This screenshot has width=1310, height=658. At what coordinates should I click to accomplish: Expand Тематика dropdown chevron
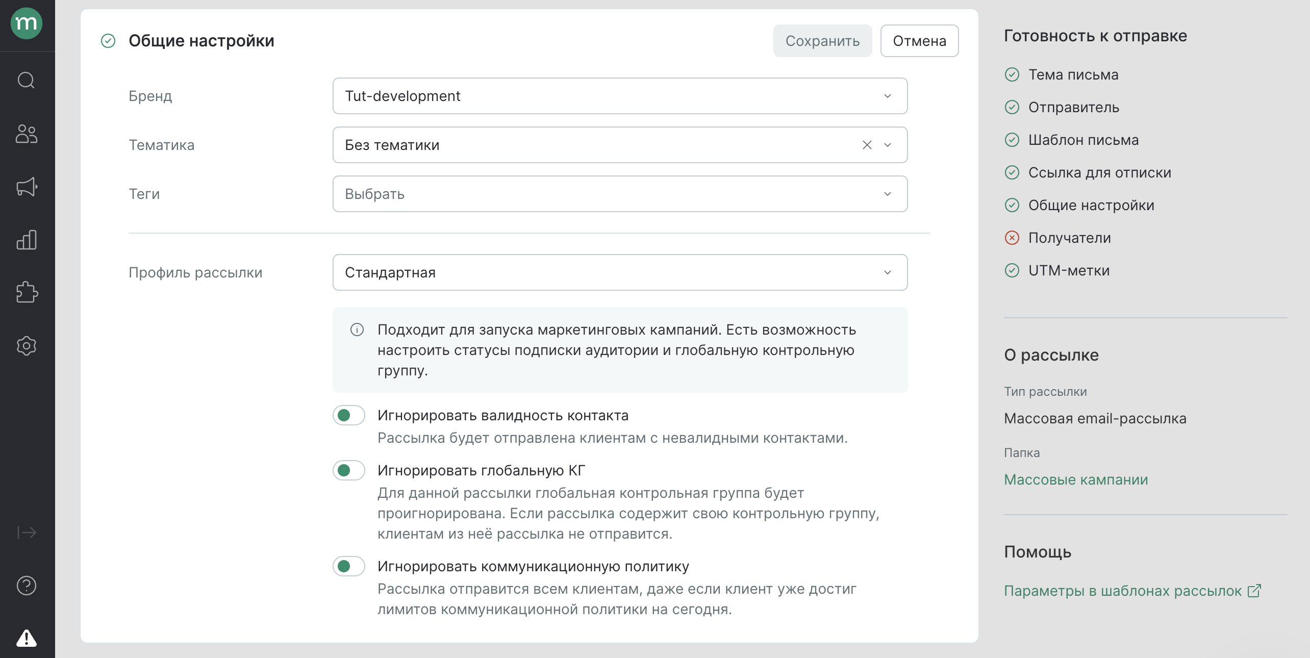click(x=888, y=145)
